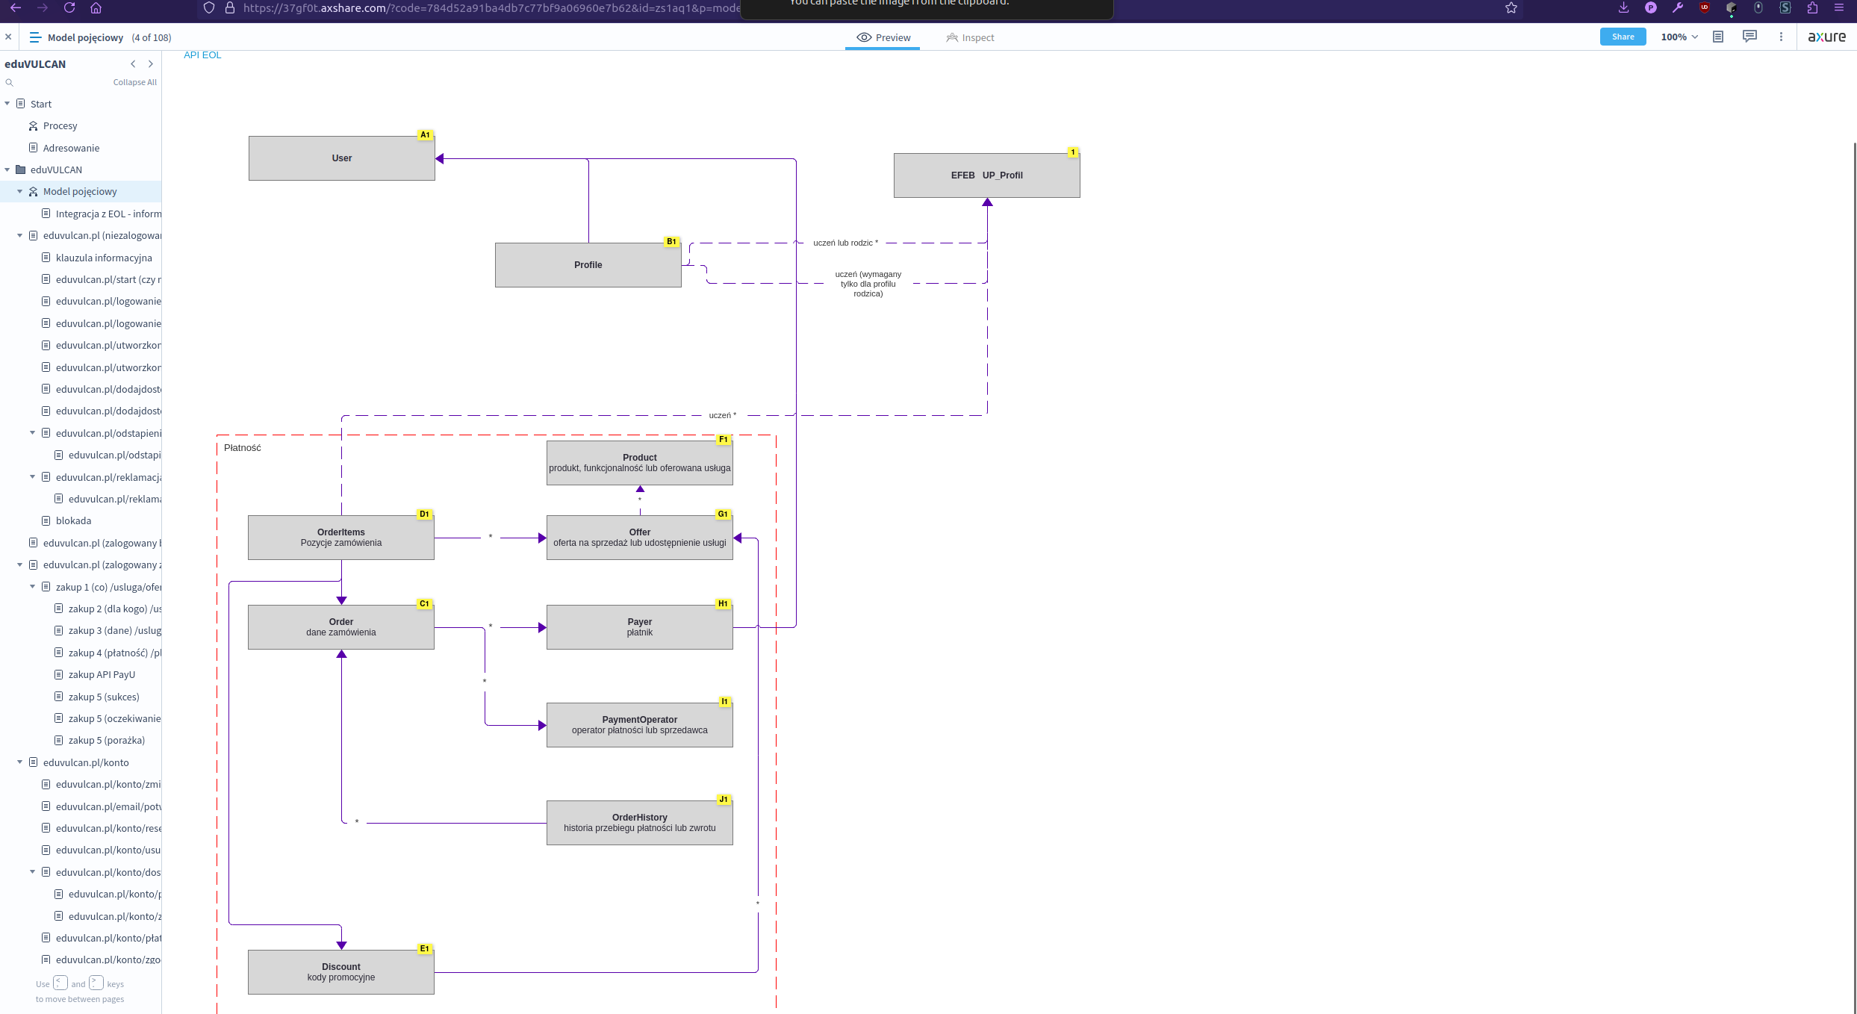
Task: Click the browser reload icon
Action: 69,7
